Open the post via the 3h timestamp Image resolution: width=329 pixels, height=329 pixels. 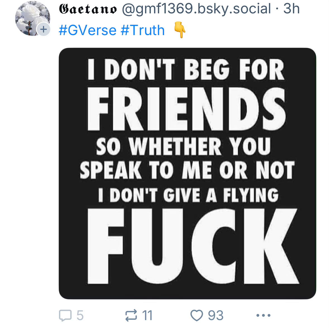point(291,9)
